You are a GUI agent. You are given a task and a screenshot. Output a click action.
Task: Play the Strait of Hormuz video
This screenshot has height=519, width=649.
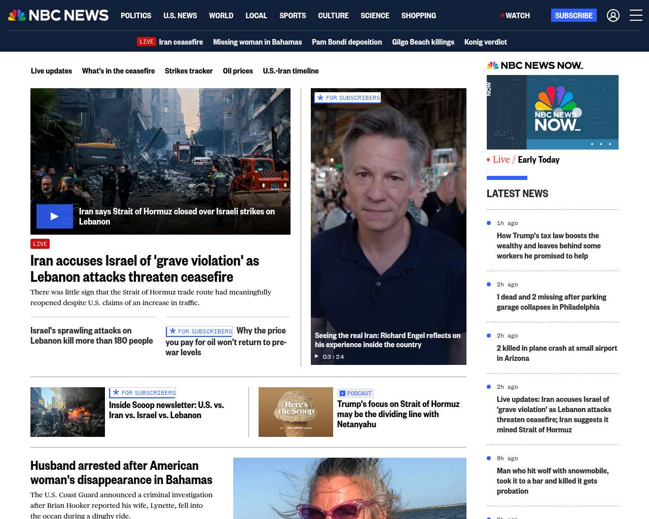click(x=55, y=216)
